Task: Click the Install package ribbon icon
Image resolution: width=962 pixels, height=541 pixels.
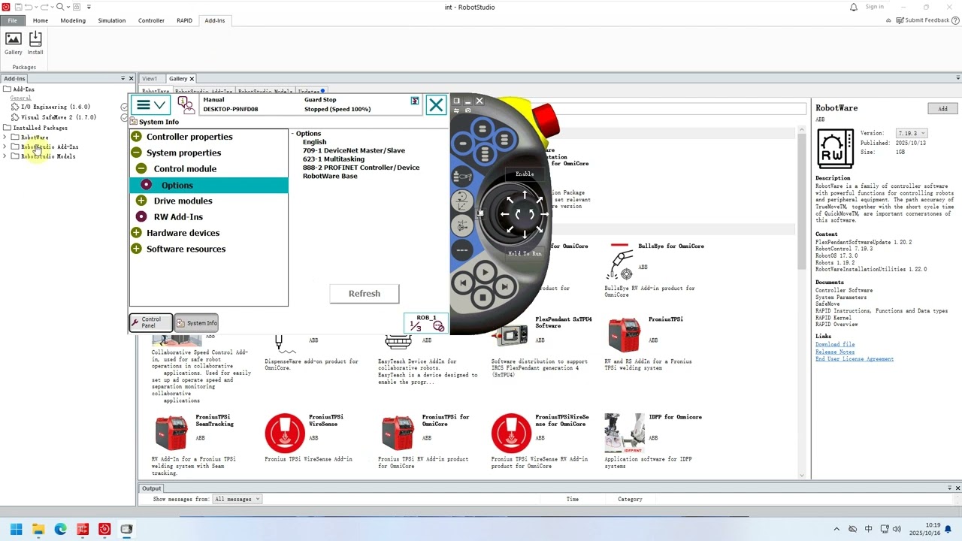Action: point(35,44)
